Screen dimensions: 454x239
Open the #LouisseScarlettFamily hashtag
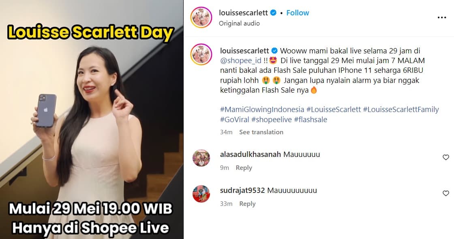click(401, 110)
